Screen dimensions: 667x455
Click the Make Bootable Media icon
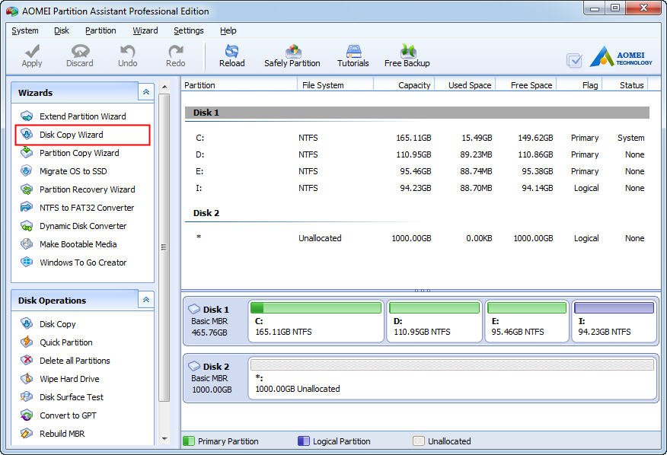[27, 244]
